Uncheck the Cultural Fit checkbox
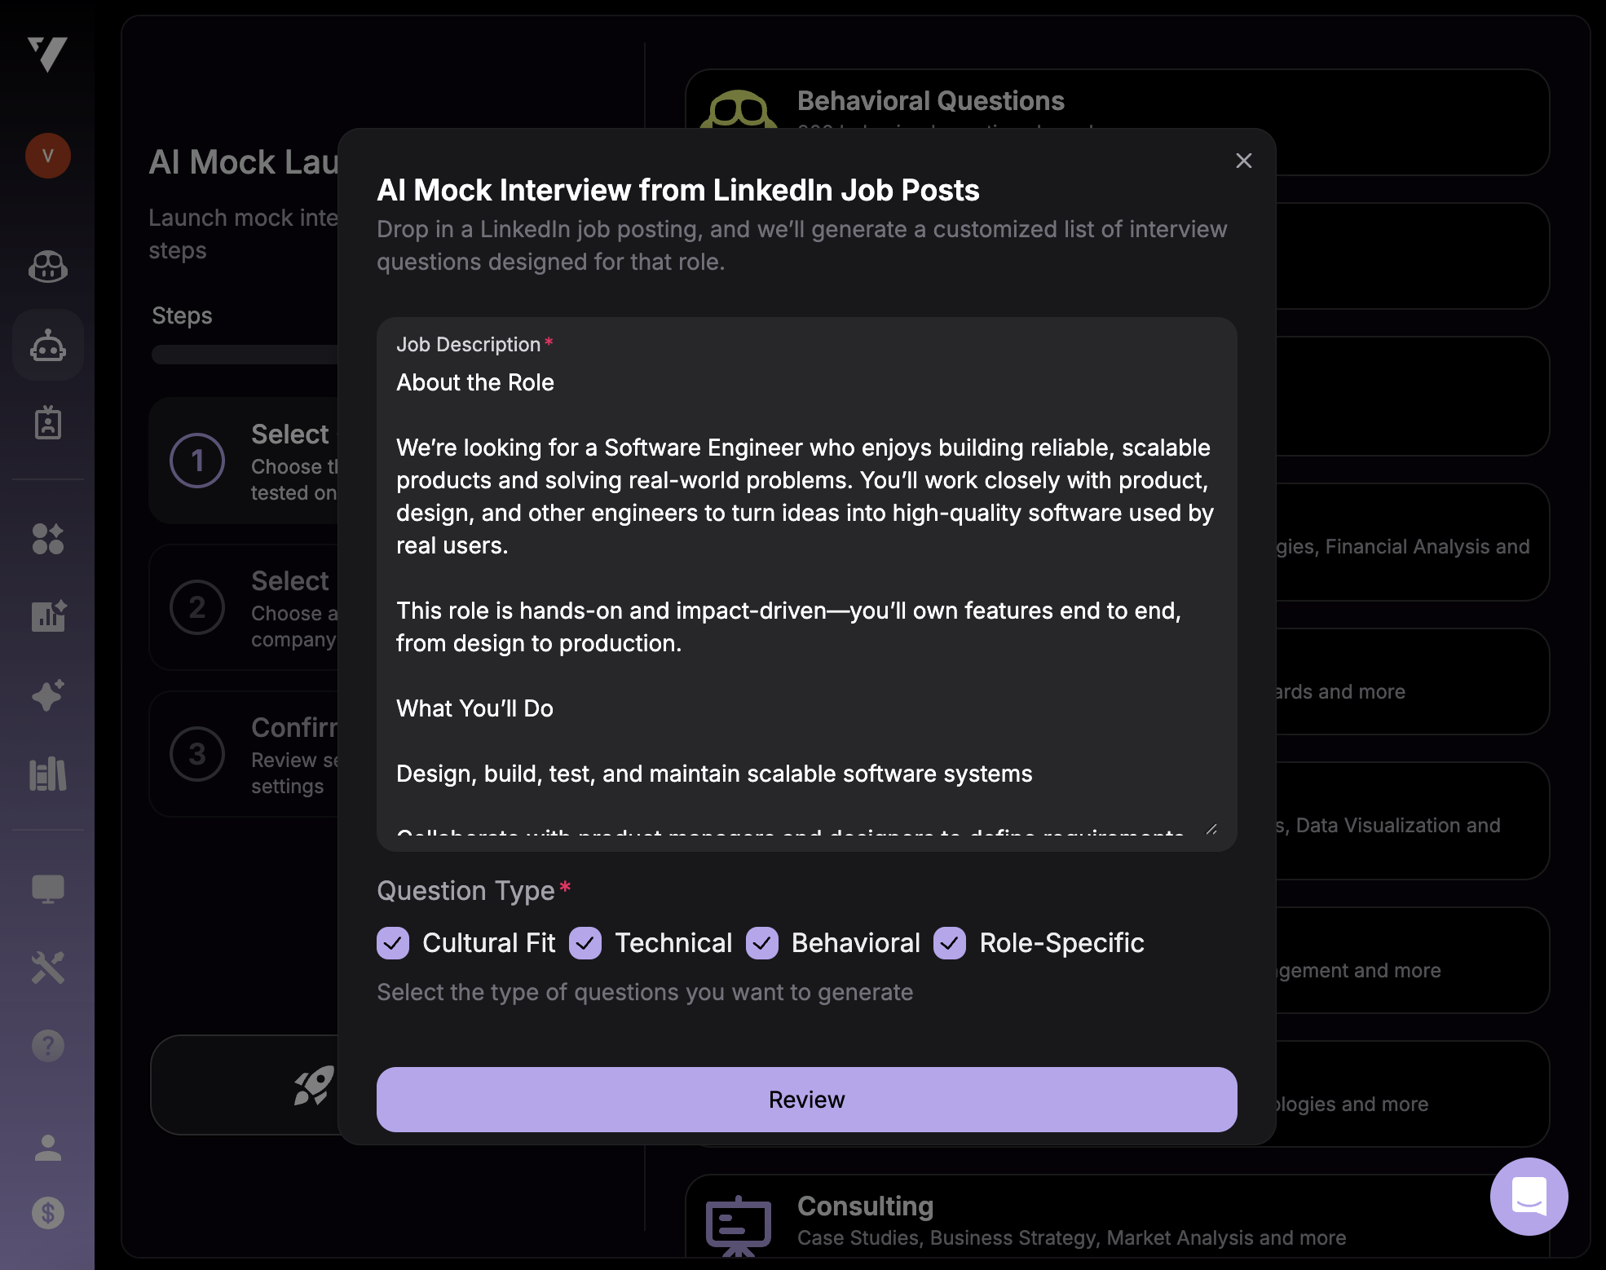This screenshot has width=1606, height=1270. [x=393, y=943]
